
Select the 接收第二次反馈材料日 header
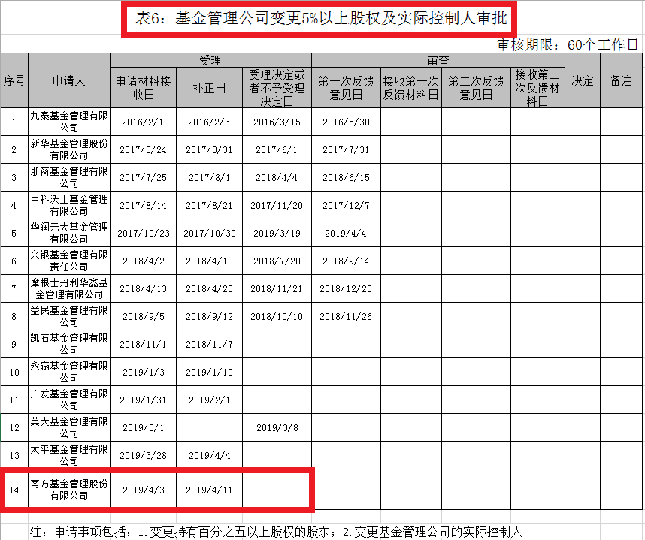click(537, 88)
